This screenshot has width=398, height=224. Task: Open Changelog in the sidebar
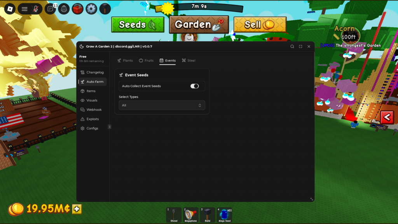(93, 72)
